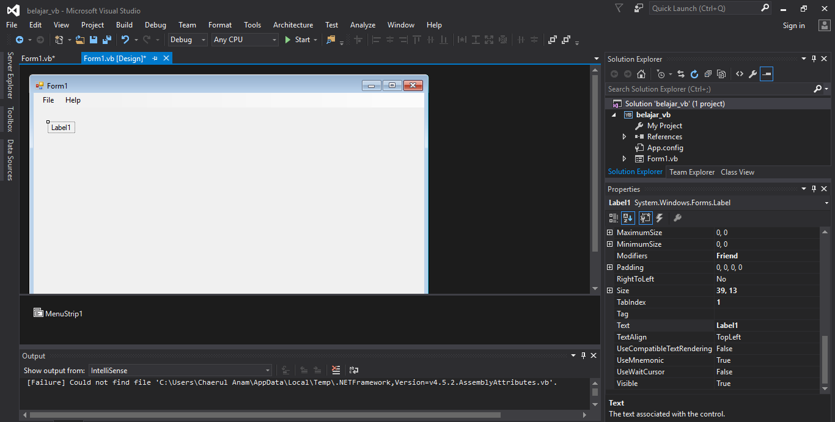
Task: Open Pending Changes Filter in Solution Explorer
Action: tap(661, 74)
